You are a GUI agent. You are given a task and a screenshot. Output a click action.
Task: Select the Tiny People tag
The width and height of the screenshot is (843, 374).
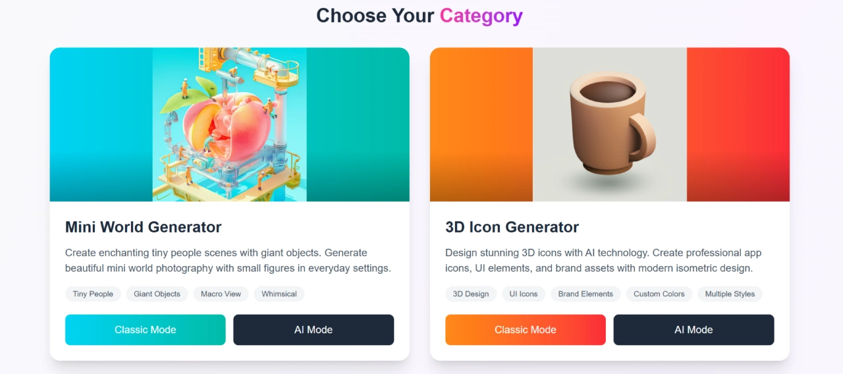click(x=93, y=294)
